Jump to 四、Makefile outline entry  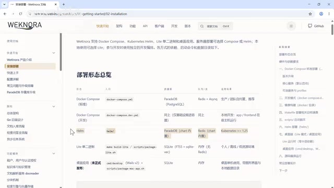point(299,112)
